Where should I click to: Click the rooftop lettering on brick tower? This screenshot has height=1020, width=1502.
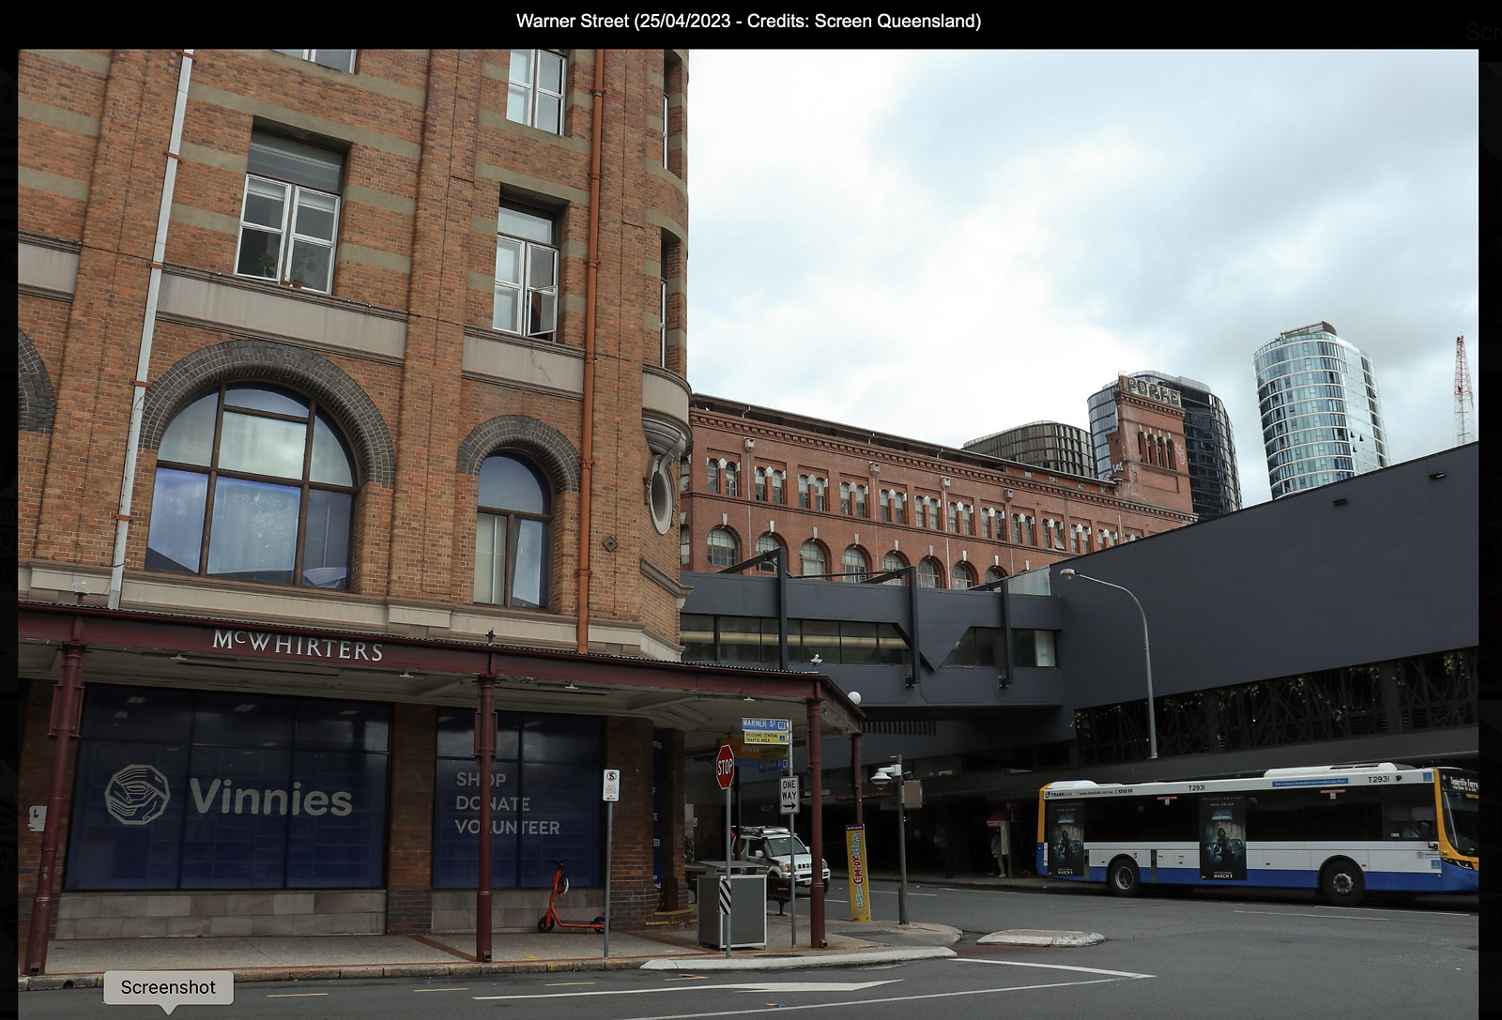pyautogui.click(x=1152, y=391)
